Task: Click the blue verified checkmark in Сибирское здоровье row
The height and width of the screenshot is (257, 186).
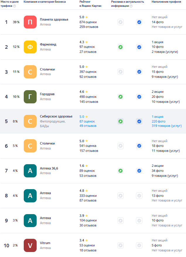Action: [x=139, y=122]
